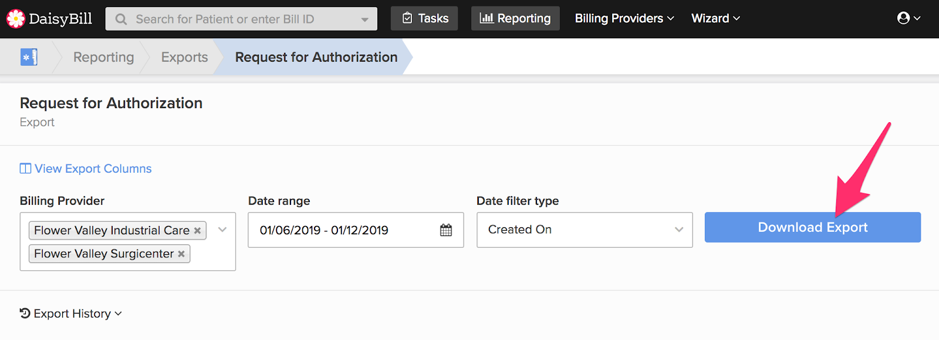Click the blue home breadcrumb icon
Viewport: 939px width, 340px height.
(x=29, y=57)
